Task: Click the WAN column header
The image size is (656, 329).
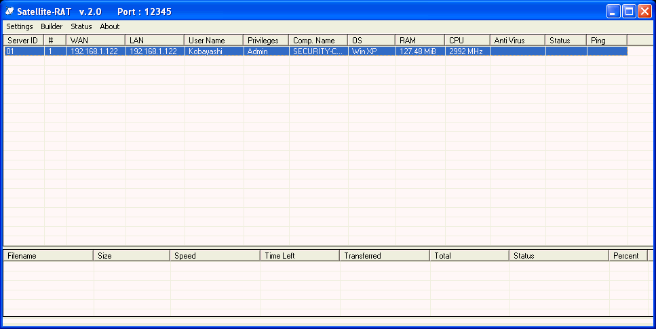Action: point(96,41)
